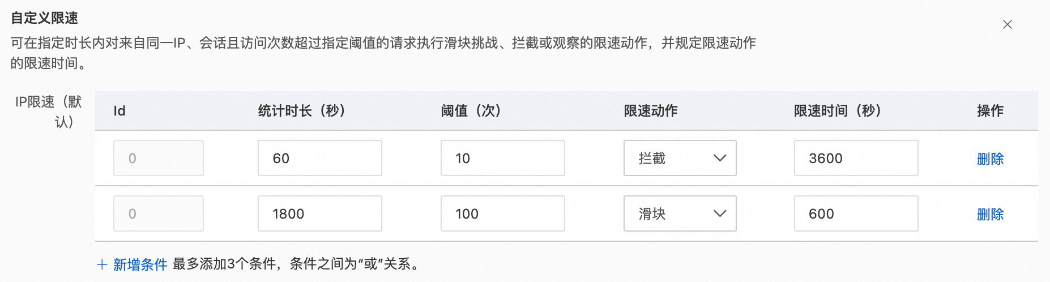Image resolution: width=1050 pixels, height=282 pixels.
Task: Click the disabled Id field in second row
Action: [x=158, y=213]
